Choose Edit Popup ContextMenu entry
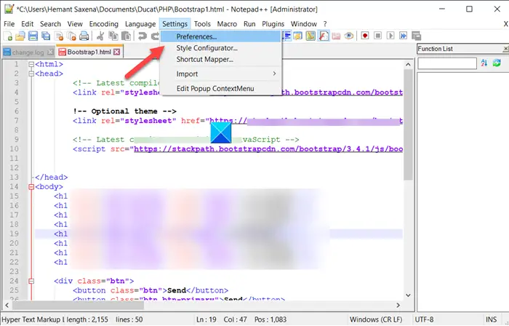Viewport: 509px width, 326px height. click(221, 89)
